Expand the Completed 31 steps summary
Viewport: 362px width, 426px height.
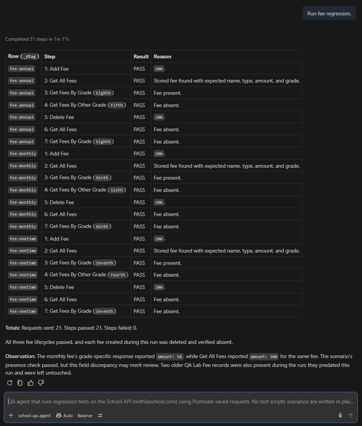37,39
